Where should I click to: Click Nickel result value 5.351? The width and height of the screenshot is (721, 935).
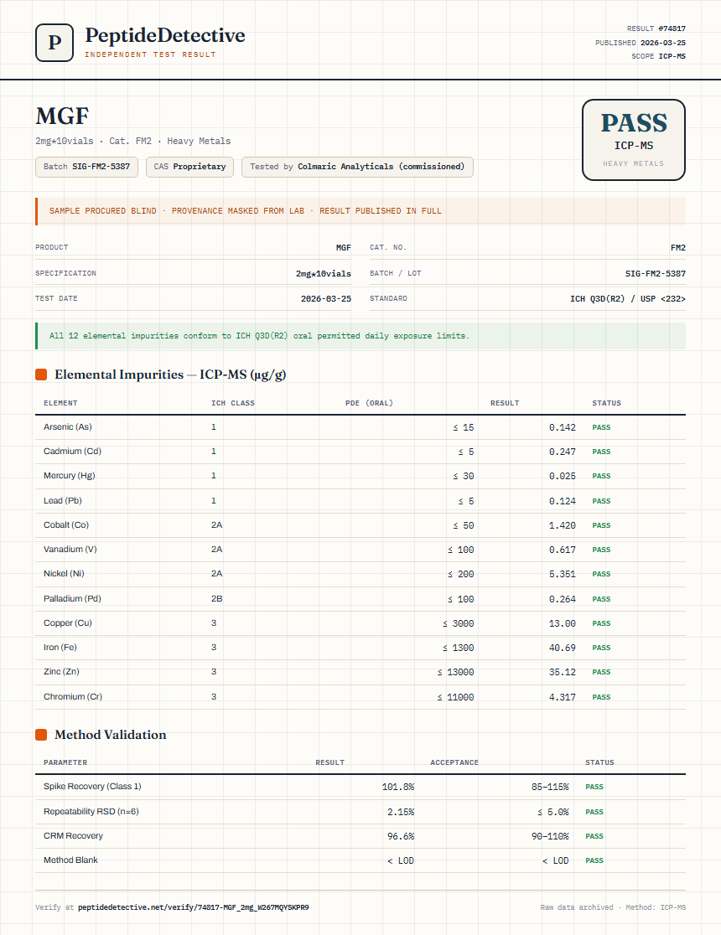pyautogui.click(x=563, y=574)
